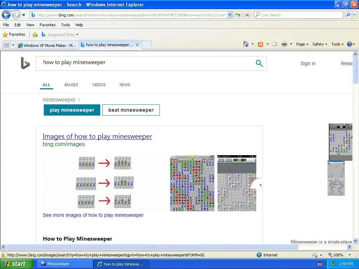
Task: Click the green Refresh page icon
Action: click(238, 15)
